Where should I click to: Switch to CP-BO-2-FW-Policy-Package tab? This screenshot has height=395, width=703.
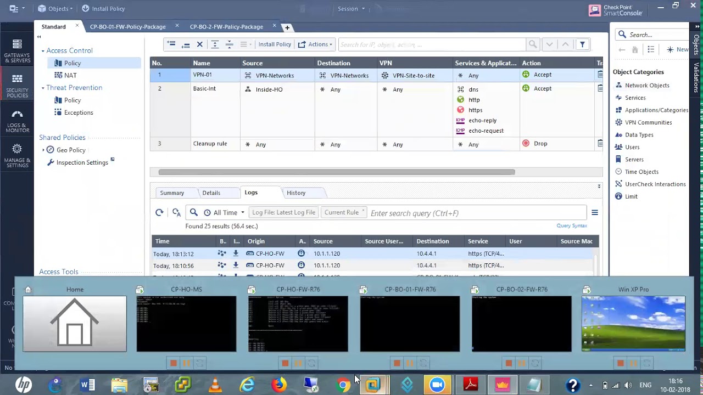(x=226, y=27)
